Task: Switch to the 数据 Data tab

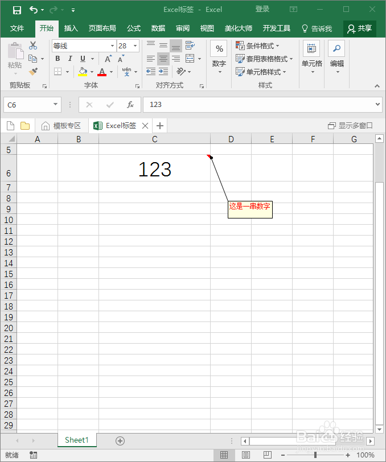Action: [158, 28]
